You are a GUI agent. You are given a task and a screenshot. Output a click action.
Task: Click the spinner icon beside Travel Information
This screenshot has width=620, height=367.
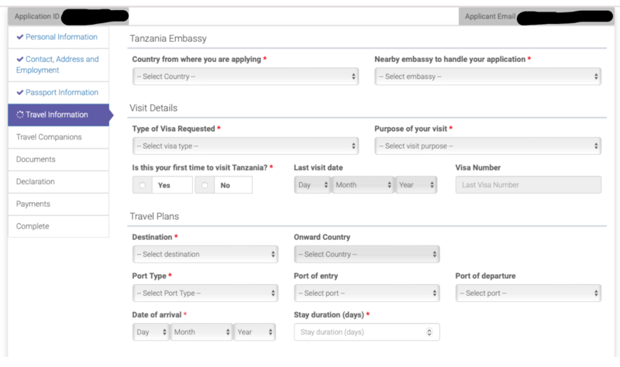click(20, 115)
